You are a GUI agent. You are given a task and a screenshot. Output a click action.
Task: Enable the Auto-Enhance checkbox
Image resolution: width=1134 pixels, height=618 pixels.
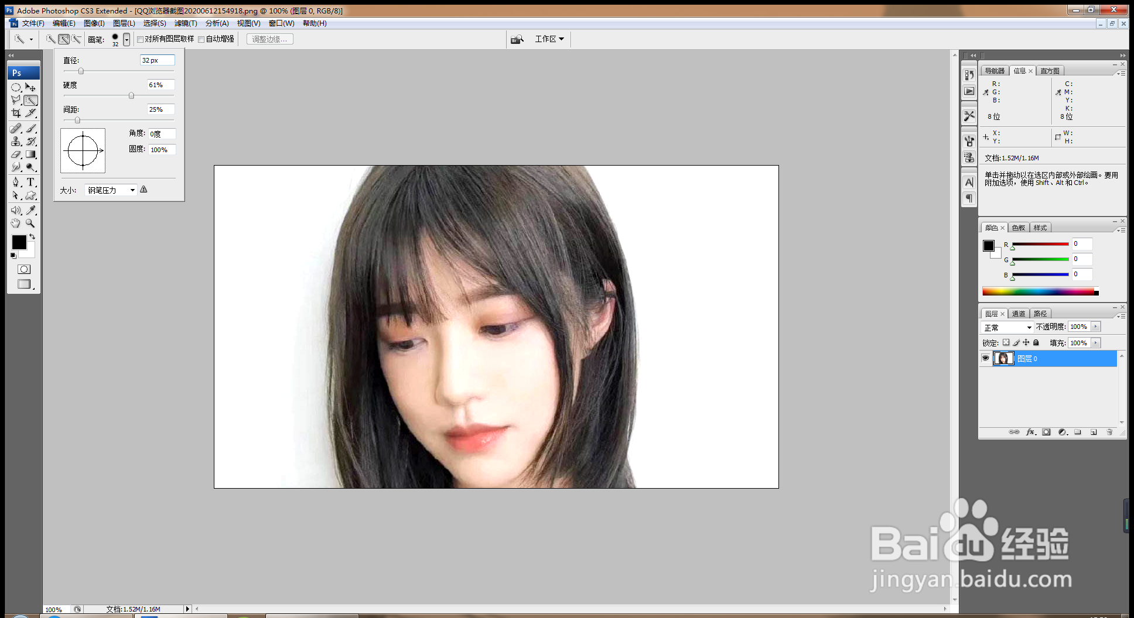[201, 40]
